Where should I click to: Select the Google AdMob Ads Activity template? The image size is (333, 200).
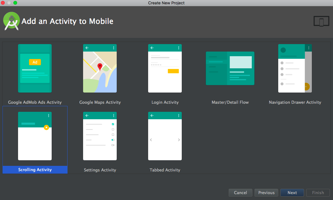click(35, 68)
